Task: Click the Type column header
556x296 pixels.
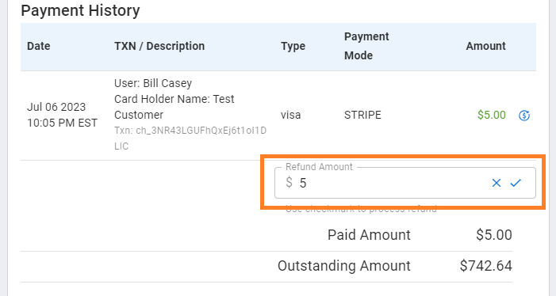Action: pyautogui.click(x=293, y=46)
